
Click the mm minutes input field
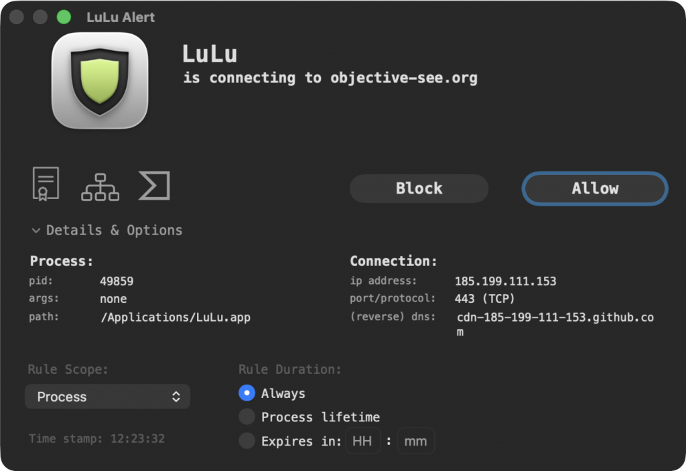(x=416, y=440)
